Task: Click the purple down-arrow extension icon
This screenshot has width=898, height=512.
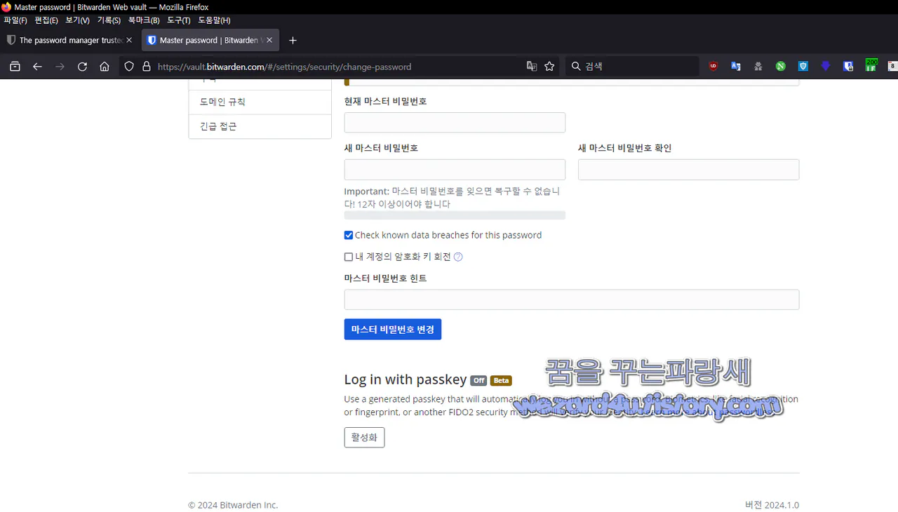Action: coord(826,66)
